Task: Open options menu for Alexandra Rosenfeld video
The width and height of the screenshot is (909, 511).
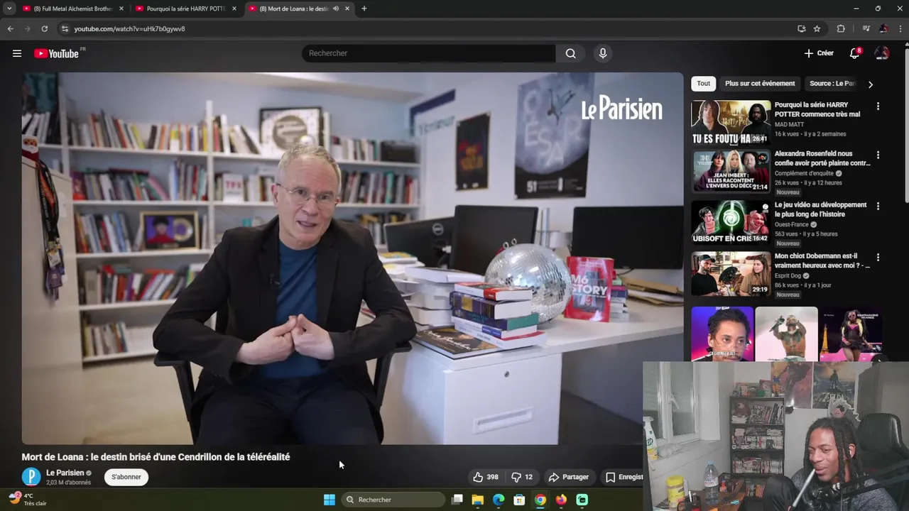Action: (x=878, y=155)
